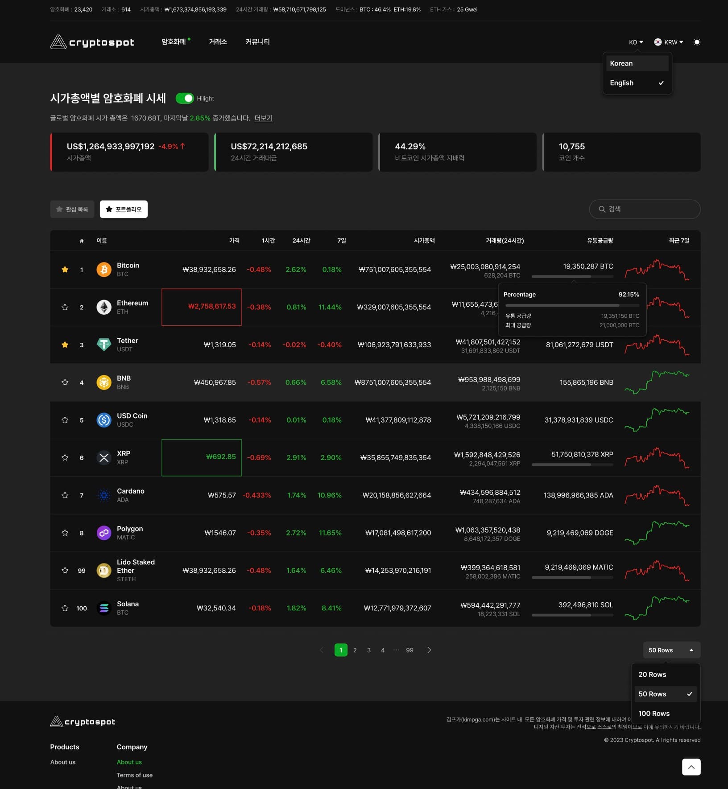Click XRP circulating supply progress bar
This screenshot has height=789, width=728.
(x=572, y=464)
